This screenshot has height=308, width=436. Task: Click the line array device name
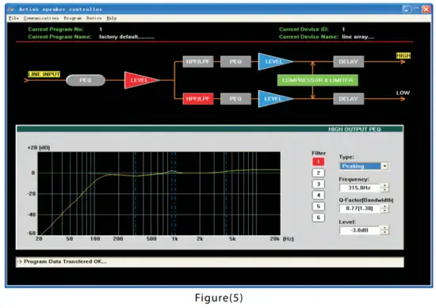pos(358,36)
